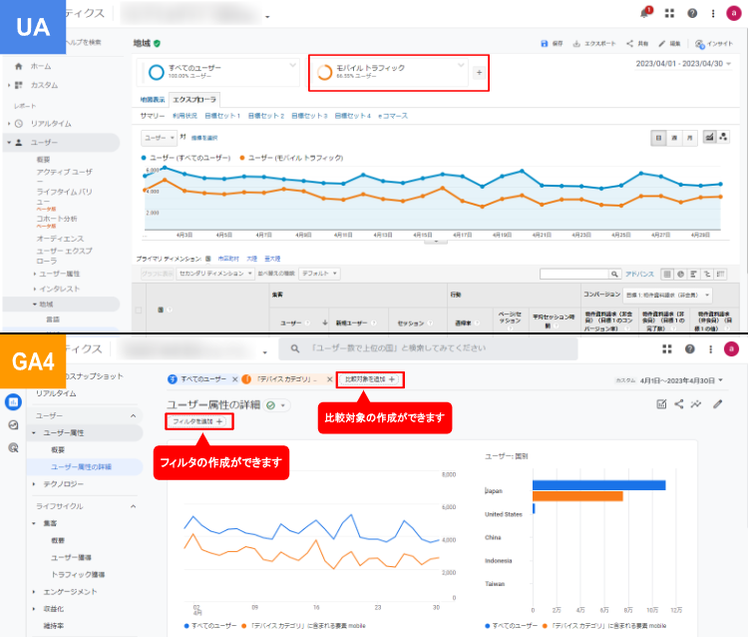The width and height of the screenshot is (748, 637).
Task: Open トラフィック獲得 in GA4 sidebar
Action: [78, 574]
